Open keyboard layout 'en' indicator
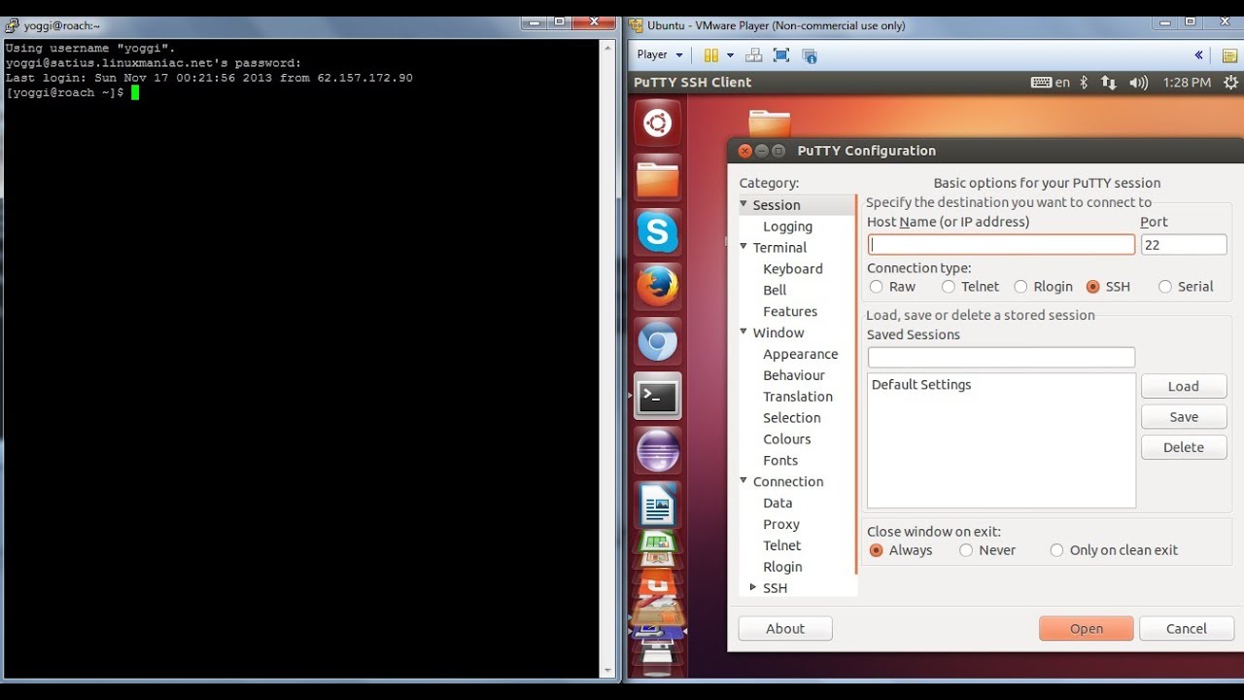1244x700 pixels. 1051,83
